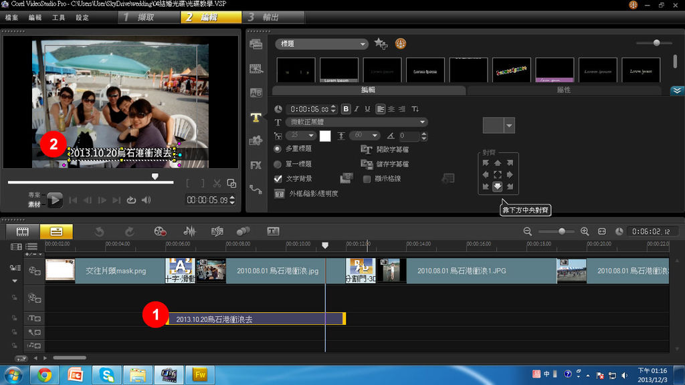Open the FX filter library panel

256,165
